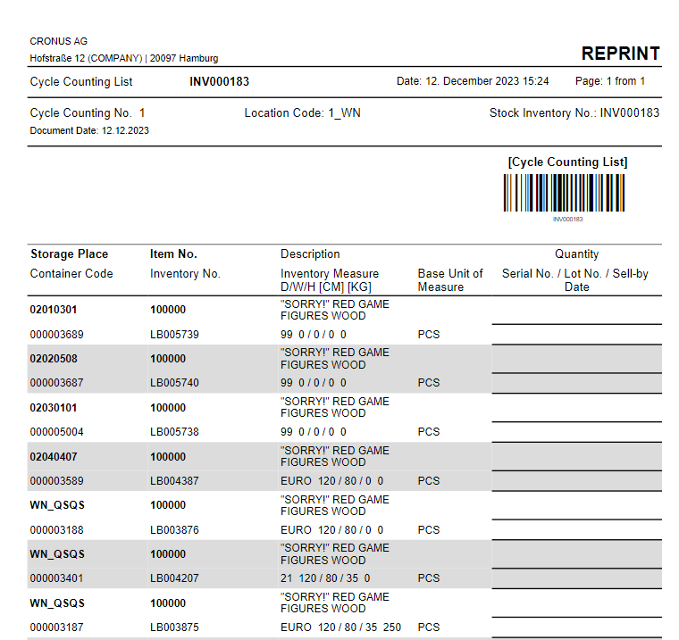Screen dimensions: 679x640
Task: Click the CRONUS AG company name
Action: (x=59, y=41)
